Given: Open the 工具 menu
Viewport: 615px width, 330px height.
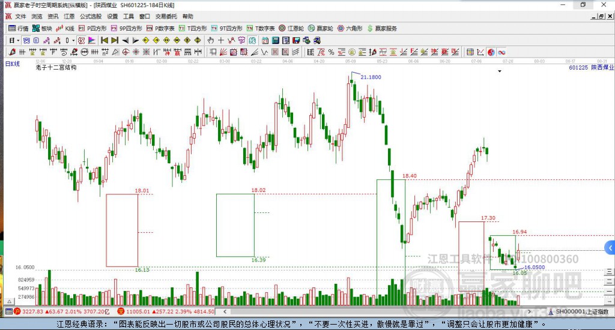Looking at the screenshot, I should point(129,16).
